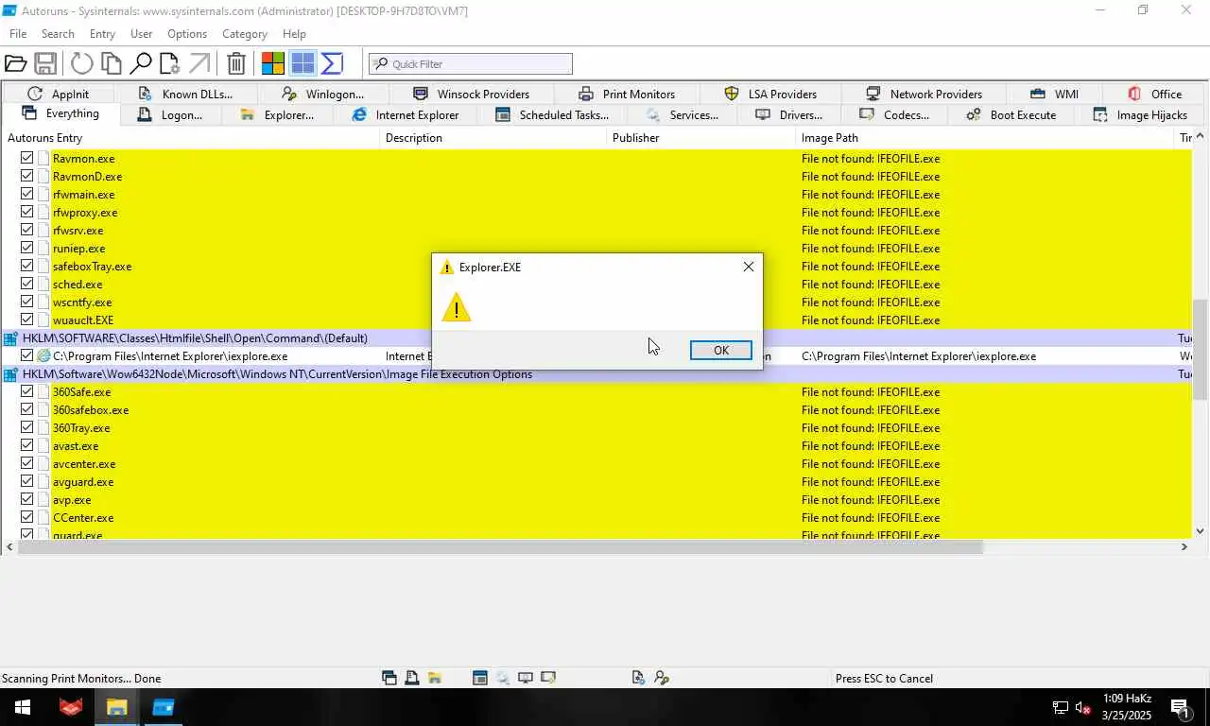Image resolution: width=1210 pixels, height=726 pixels.
Task: Switch to the Winsock Providers tab
Action: 471,94
